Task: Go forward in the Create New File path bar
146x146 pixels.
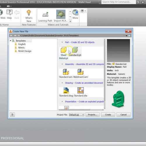Action: coord(15,36)
